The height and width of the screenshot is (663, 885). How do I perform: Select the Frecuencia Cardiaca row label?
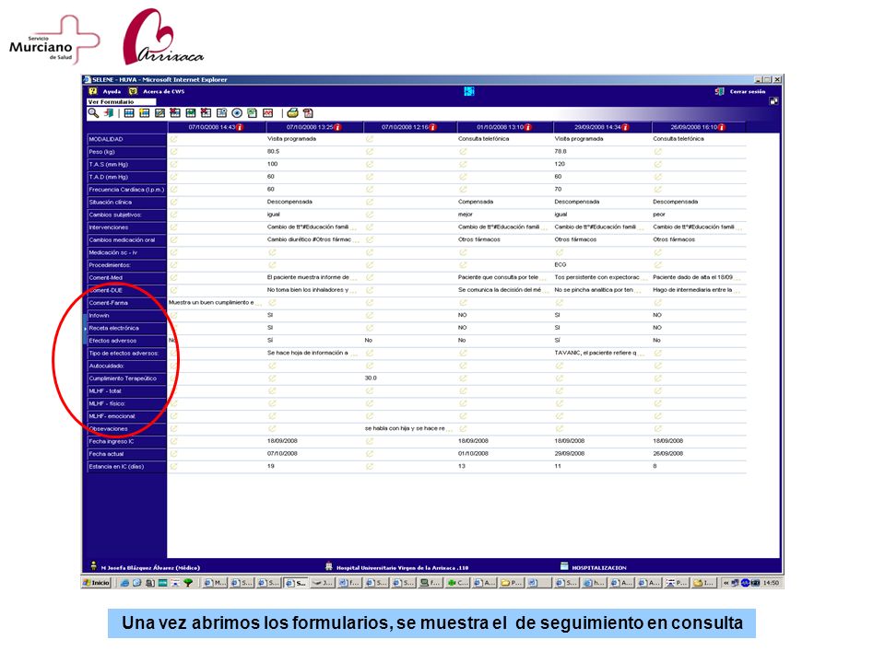[126, 190]
